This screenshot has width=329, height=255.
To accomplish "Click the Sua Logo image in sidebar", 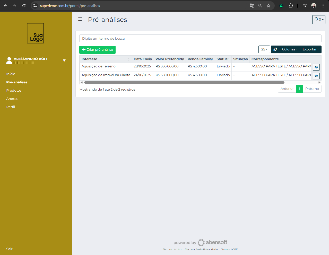I will coord(36,33).
